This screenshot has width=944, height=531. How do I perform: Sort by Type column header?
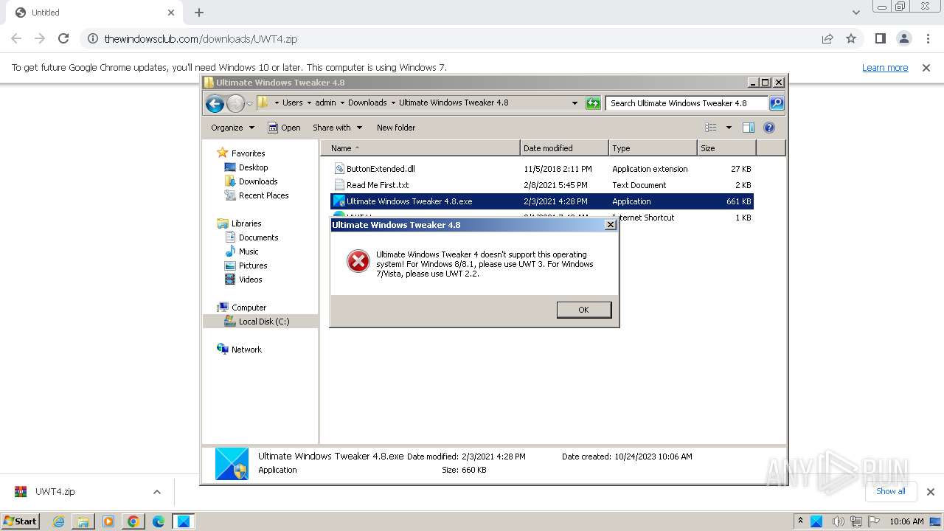pos(653,148)
